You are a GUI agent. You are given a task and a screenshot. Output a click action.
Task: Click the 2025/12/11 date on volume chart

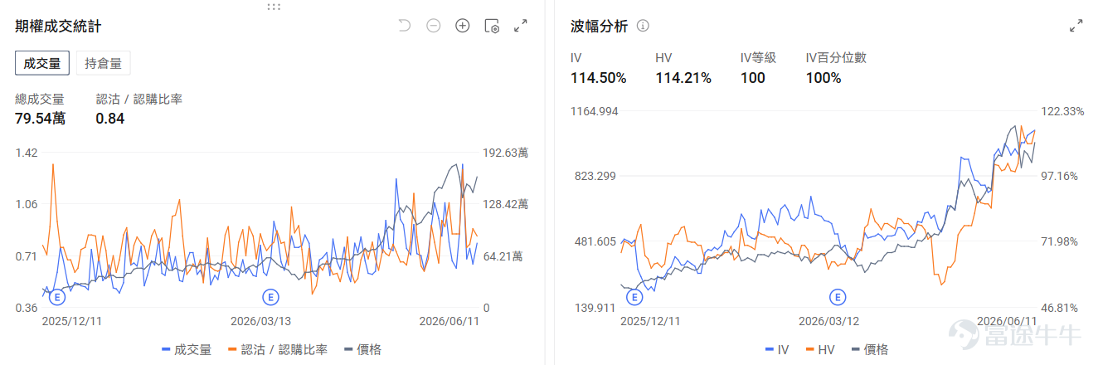coord(71,320)
